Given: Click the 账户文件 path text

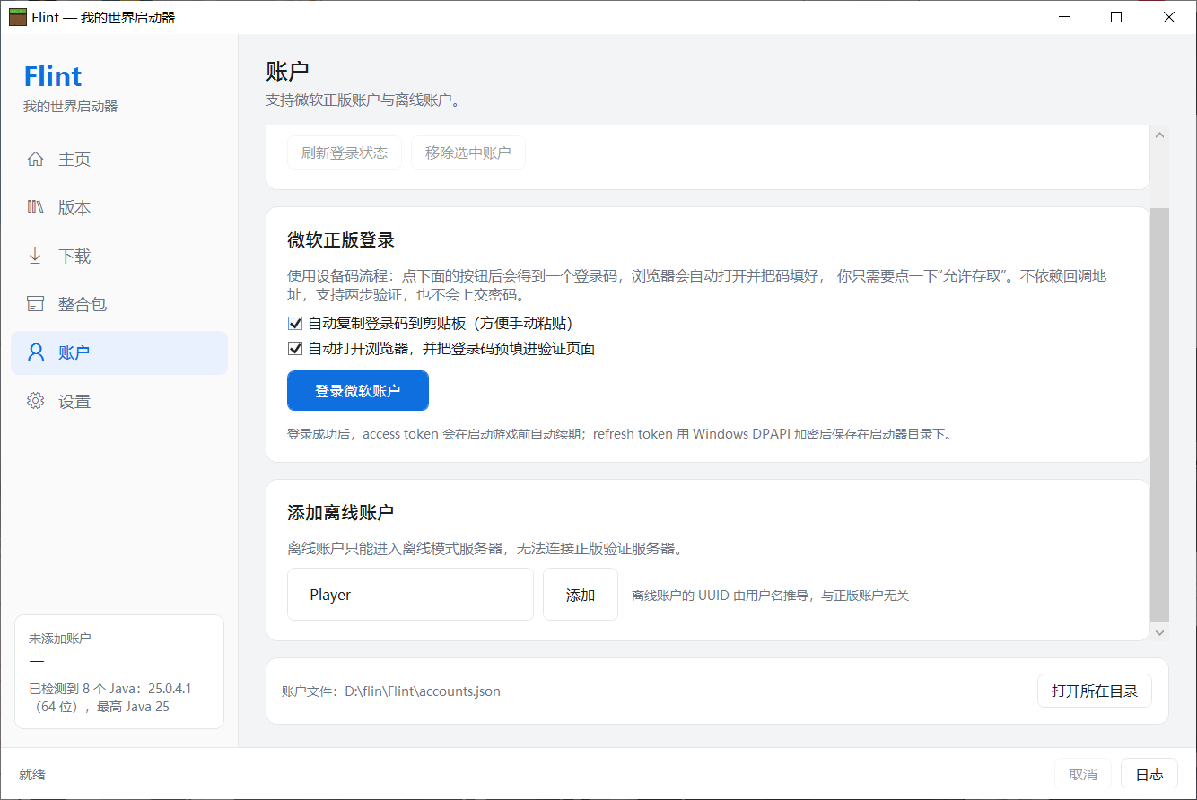Looking at the screenshot, I should (391, 691).
